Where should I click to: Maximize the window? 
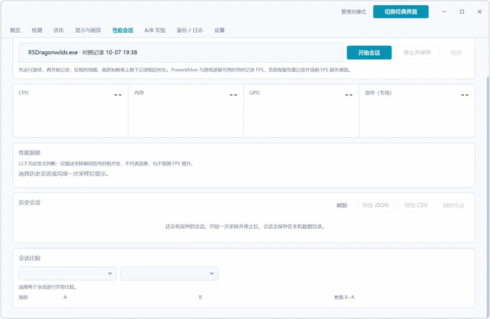click(462, 12)
